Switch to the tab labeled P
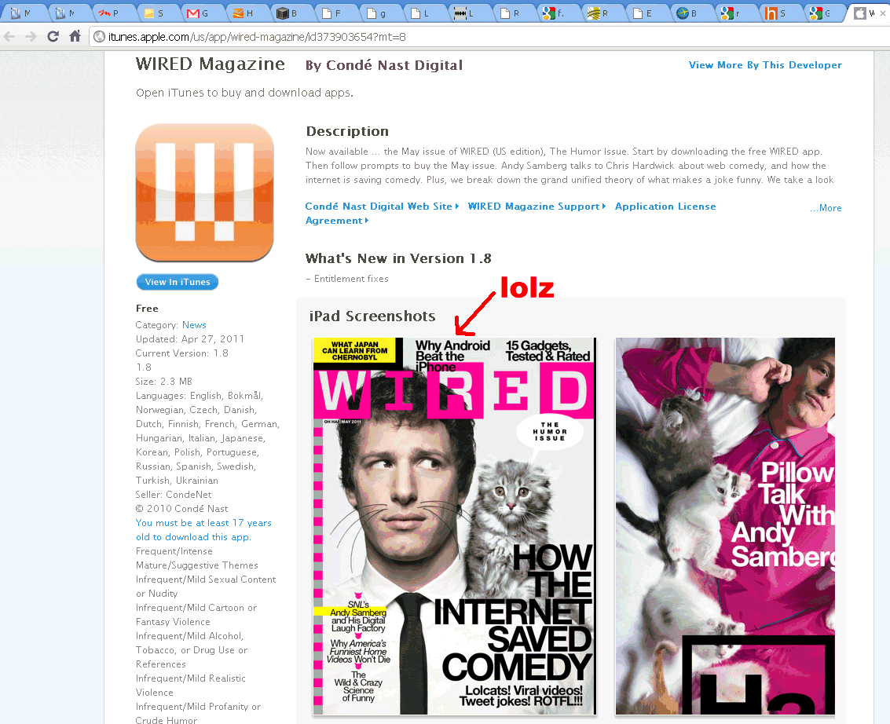This screenshot has height=724, width=890. (x=110, y=13)
